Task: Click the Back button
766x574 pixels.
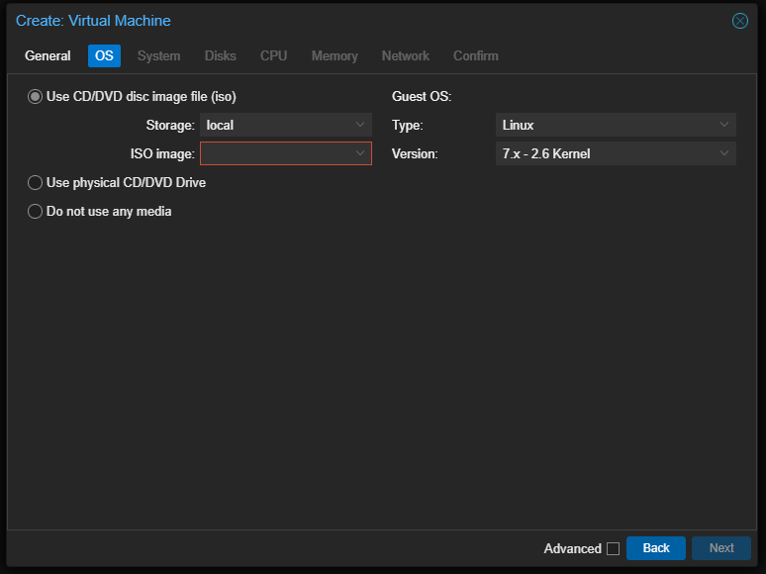Action: [656, 548]
